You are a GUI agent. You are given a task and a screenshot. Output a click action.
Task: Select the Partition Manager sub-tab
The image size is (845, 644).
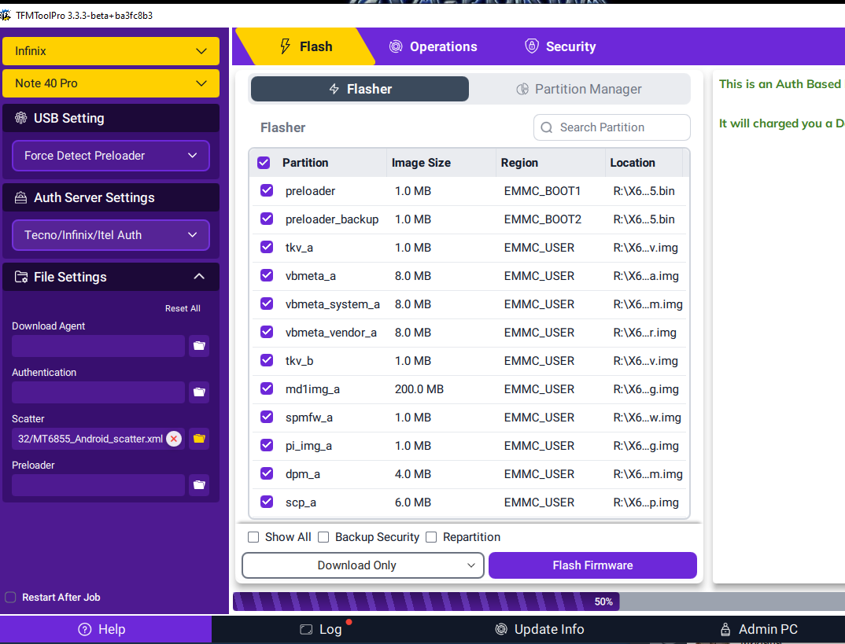[x=579, y=89]
